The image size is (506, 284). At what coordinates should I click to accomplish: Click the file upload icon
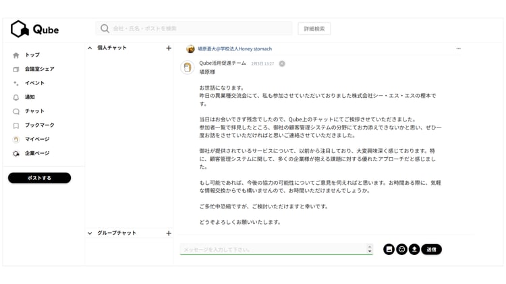[414, 249]
